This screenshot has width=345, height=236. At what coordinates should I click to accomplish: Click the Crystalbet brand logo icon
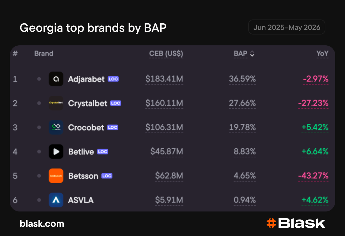coord(56,103)
